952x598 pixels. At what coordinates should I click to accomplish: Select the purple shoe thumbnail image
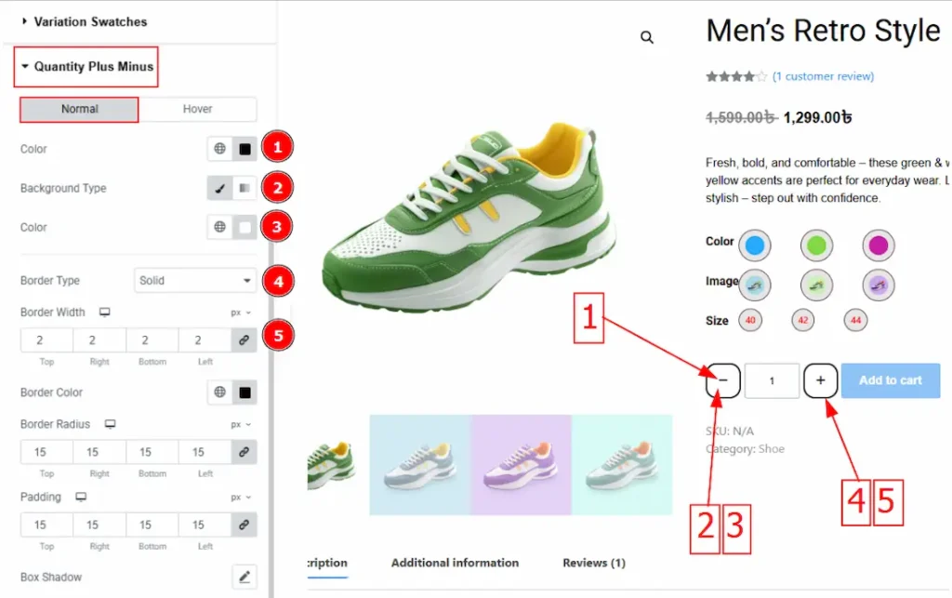(x=521, y=464)
